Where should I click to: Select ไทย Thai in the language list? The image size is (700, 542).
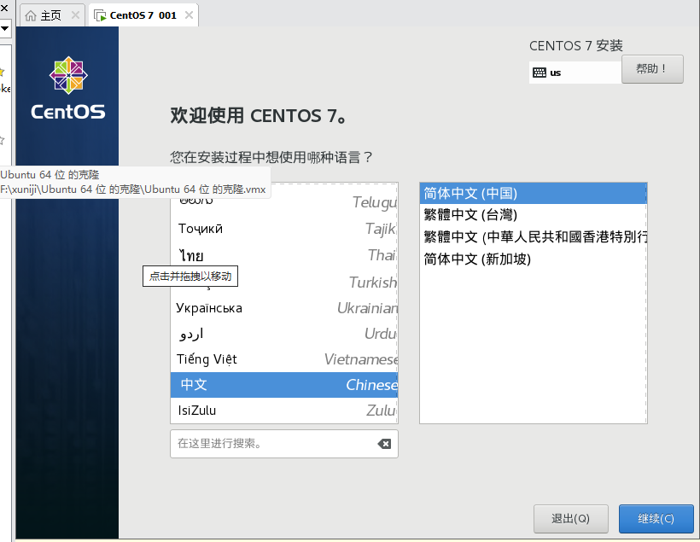[284, 255]
